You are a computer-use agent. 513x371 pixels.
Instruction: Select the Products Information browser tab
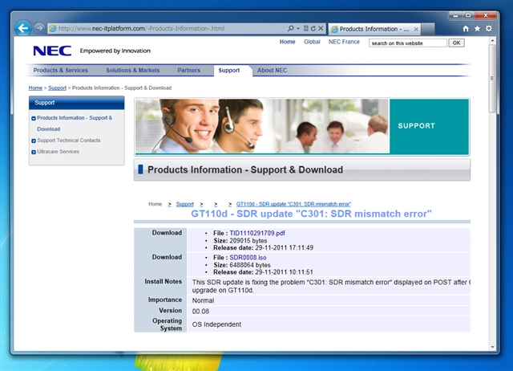pos(374,29)
